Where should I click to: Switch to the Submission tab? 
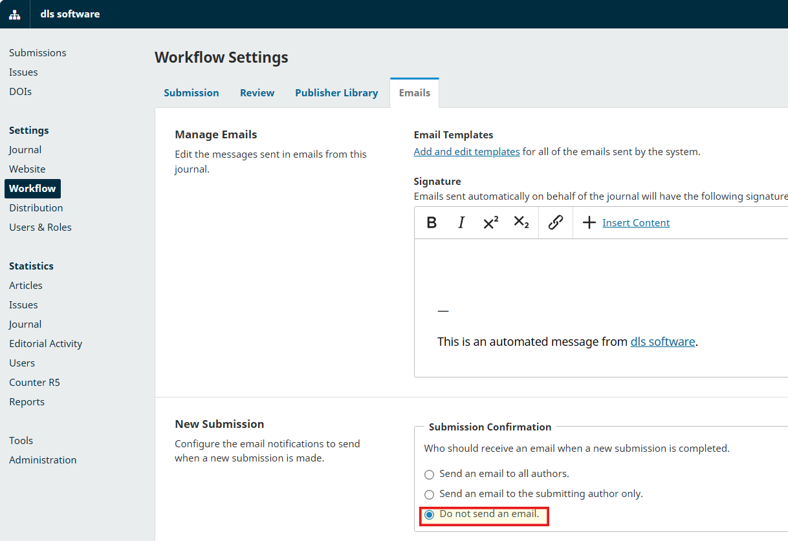192,93
